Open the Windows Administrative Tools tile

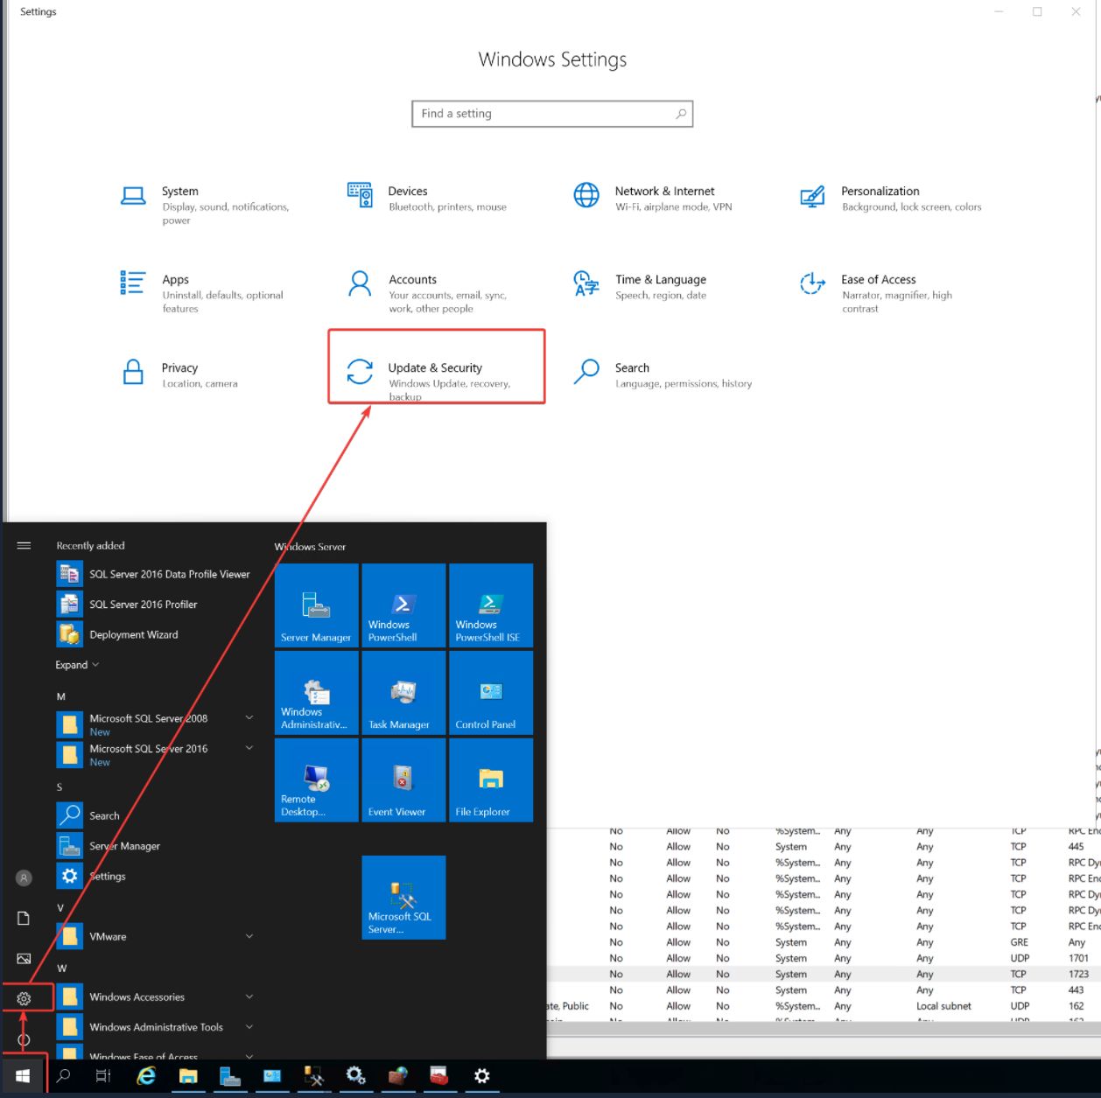317,693
